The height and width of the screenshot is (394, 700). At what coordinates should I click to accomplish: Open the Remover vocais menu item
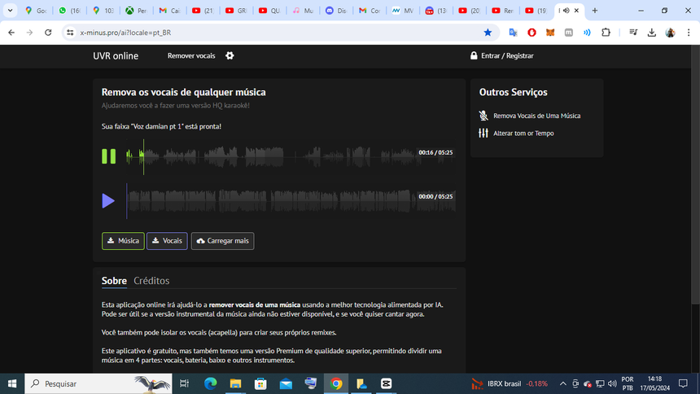pyautogui.click(x=191, y=56)
